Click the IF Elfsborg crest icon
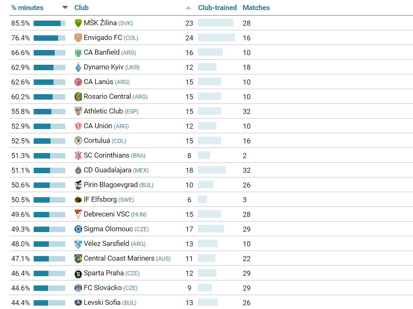This screenshot has height=309, width=413. (x=78, y=200)
